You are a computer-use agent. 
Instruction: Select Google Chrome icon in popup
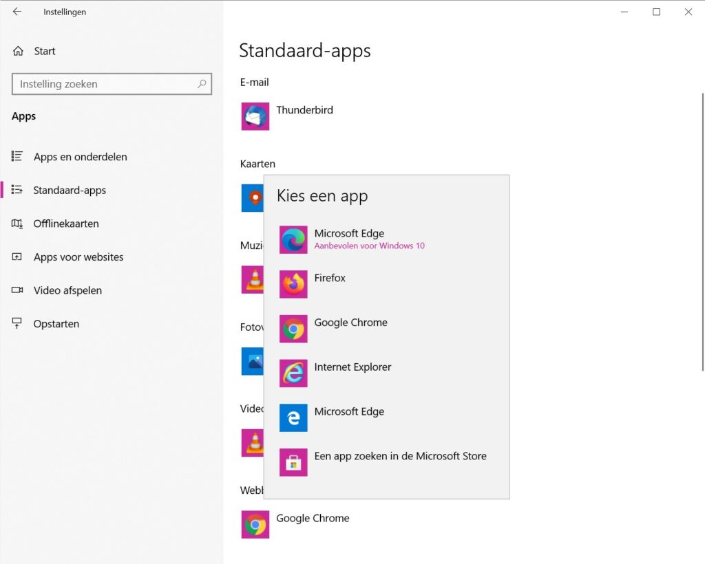tap(293, 329)
